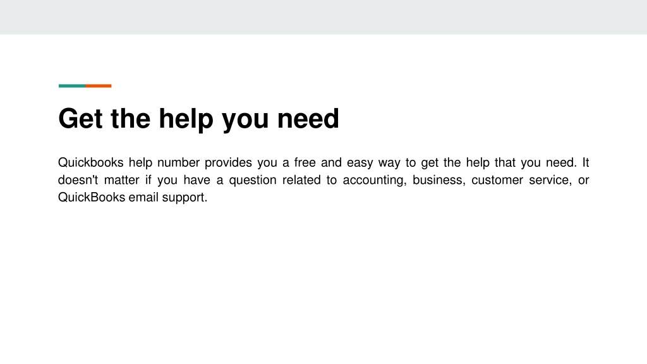The image size is (647, 364).
Task: Click the word 'provides' in the paragraph
Action: coord(228,163)
